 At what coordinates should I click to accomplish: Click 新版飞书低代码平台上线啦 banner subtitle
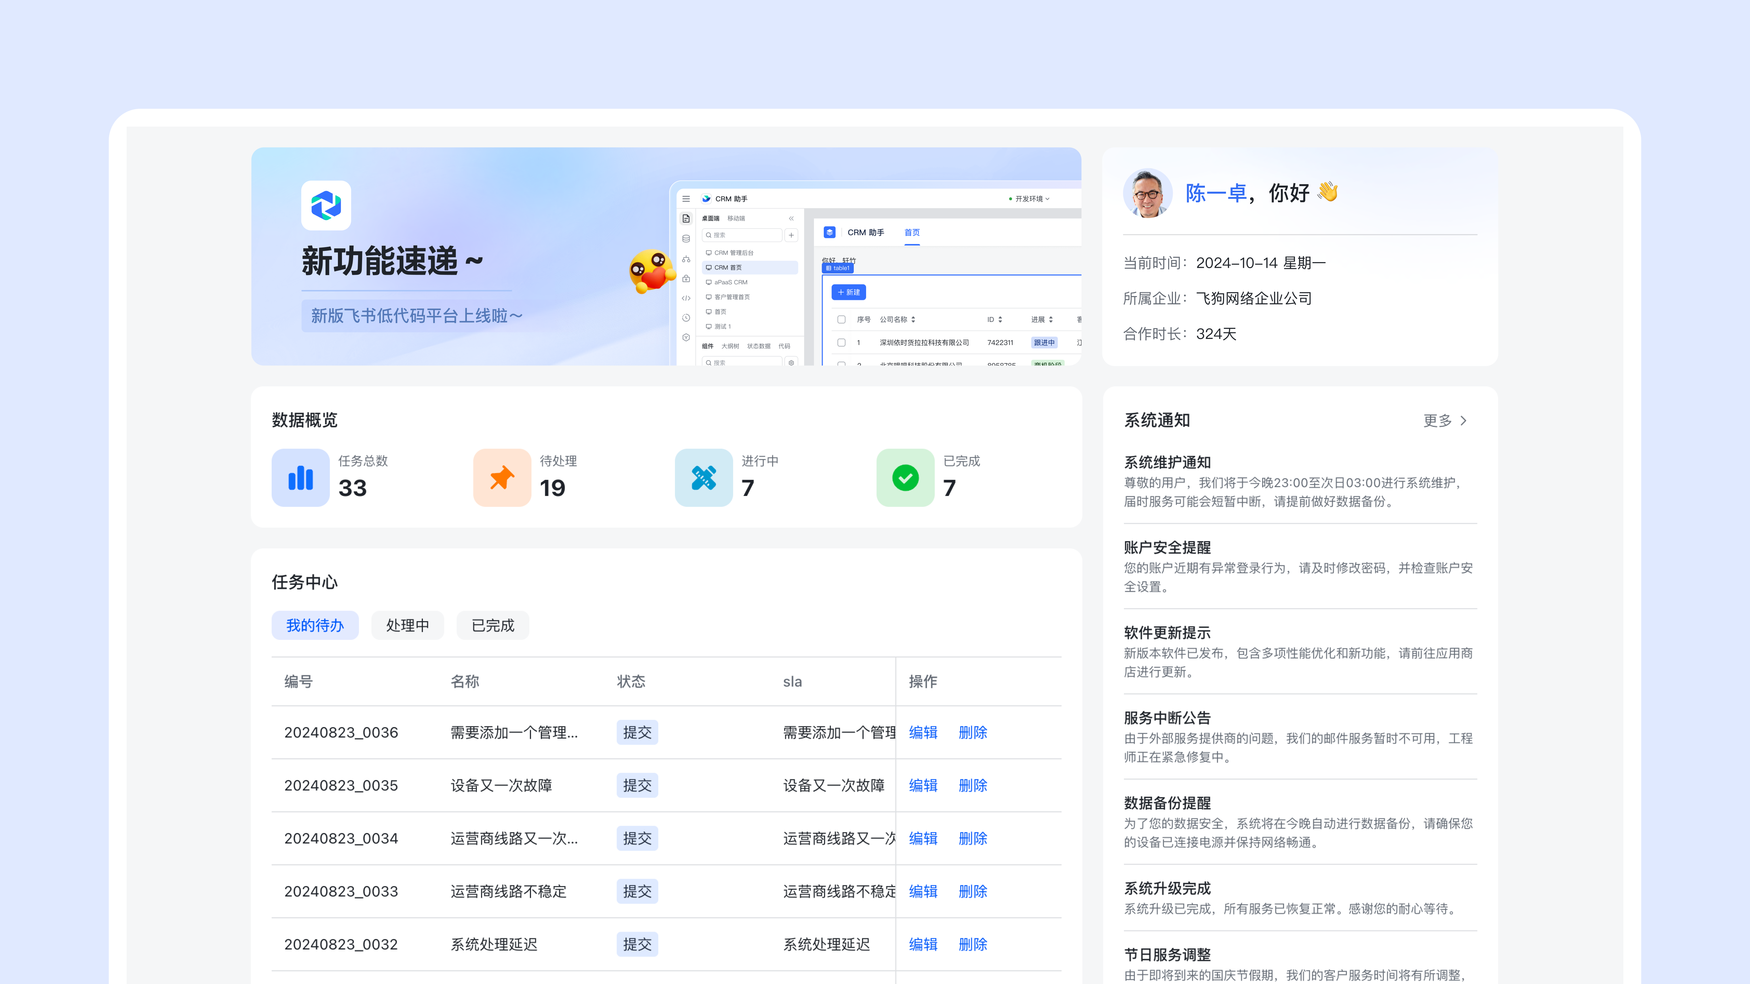[x=416, y=316]
